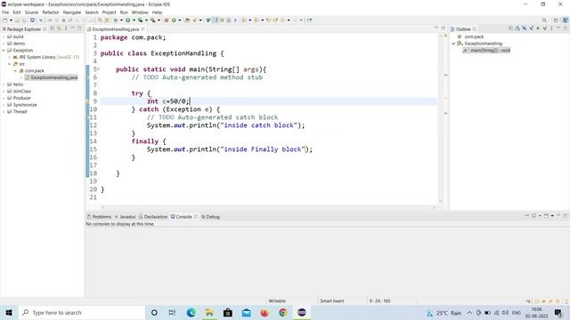Image resolution: width=570 pixels, height=320 pixels.
Task: Select the Synchronize project
Action: (25, 105)
